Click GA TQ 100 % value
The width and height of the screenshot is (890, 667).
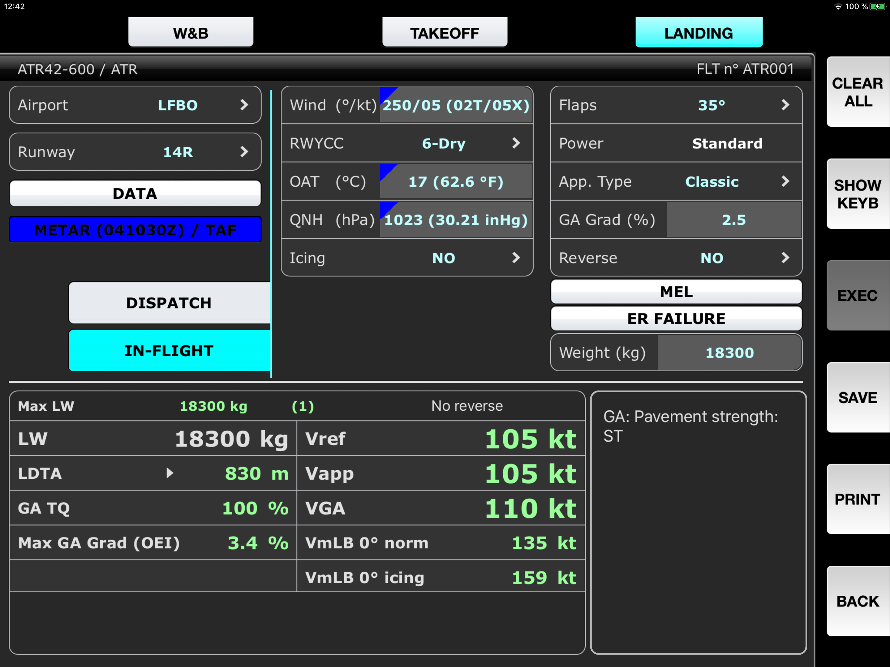[x=255, y=508]
